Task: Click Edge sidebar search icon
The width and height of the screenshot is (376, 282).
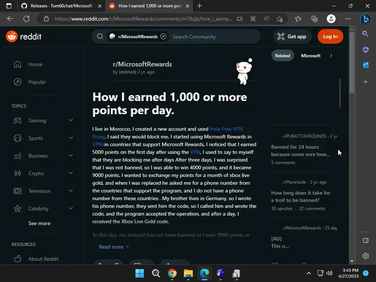Action: pyautogui.click(x=365, y=34)
